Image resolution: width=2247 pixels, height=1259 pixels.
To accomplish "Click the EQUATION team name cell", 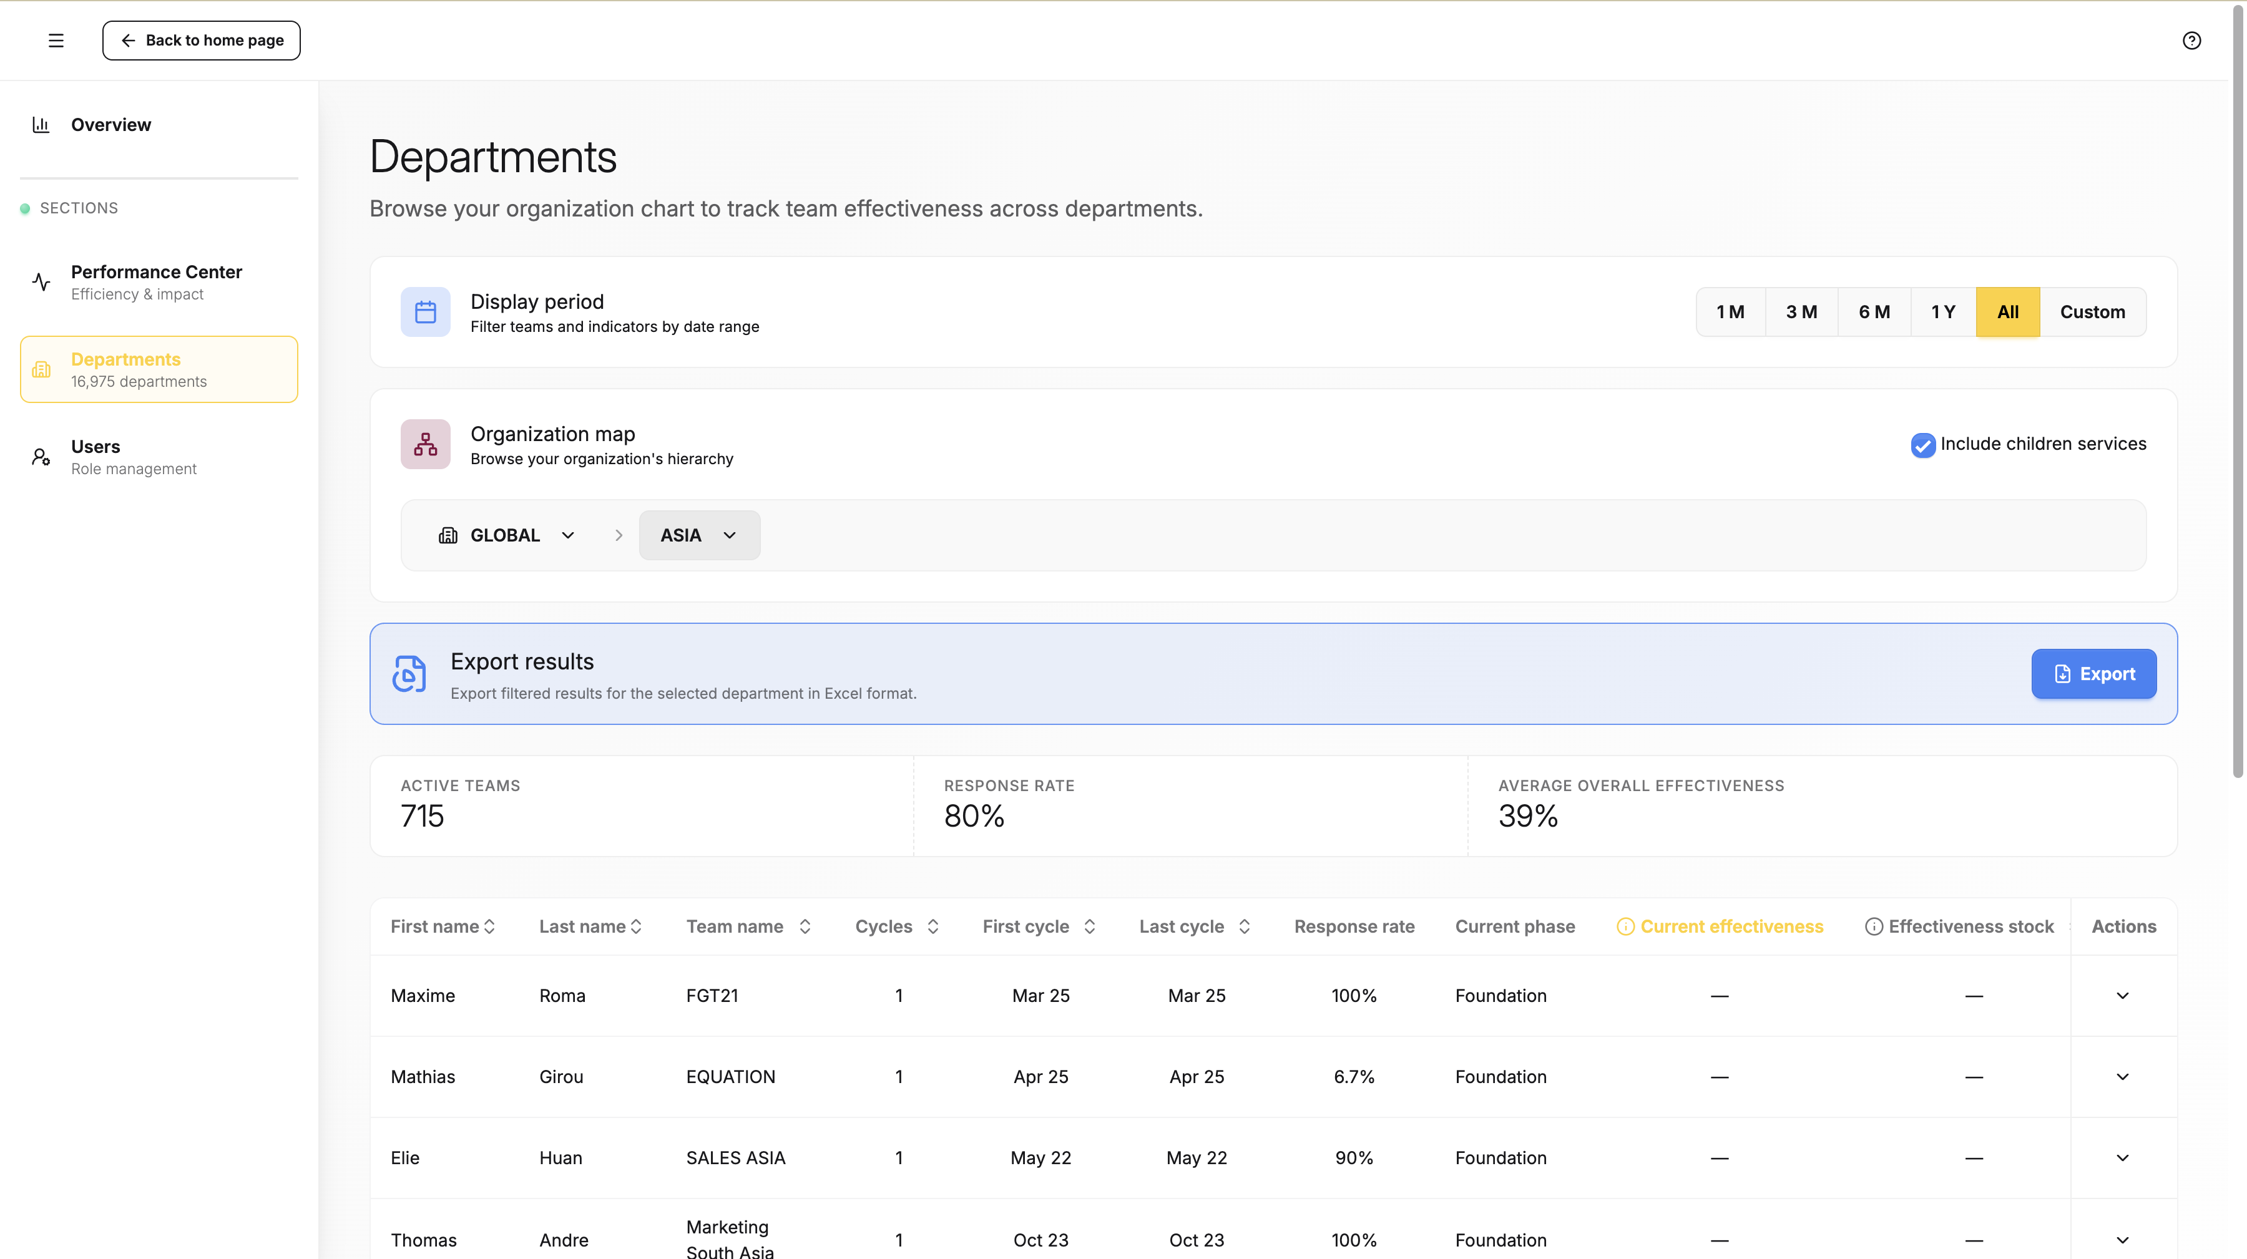I will click(730, 1077).
